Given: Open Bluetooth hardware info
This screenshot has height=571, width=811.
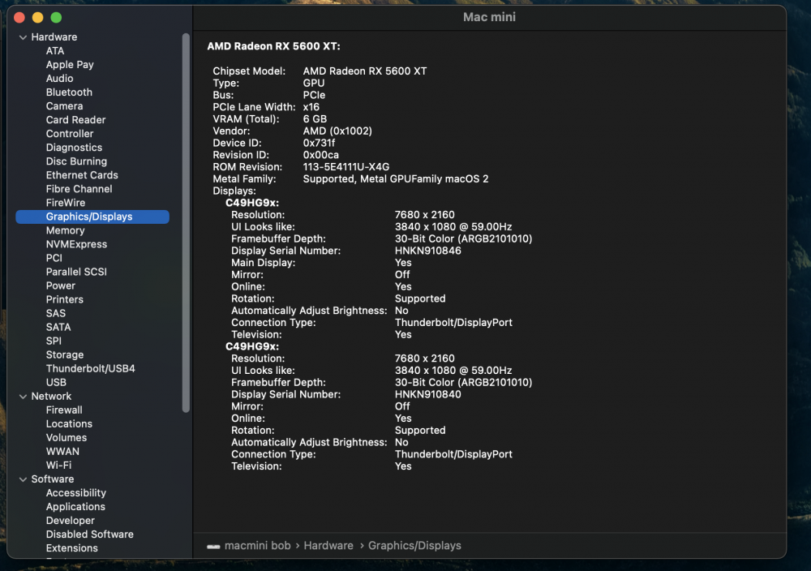Looking at the screenshot, I should tap(69, 92).
